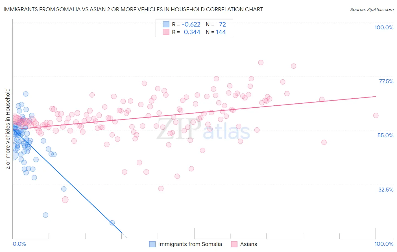Screen dimensions: 397x252
Task: Click the ZIPatlas watermark in the chart center
Action: (x=203, y=130)
